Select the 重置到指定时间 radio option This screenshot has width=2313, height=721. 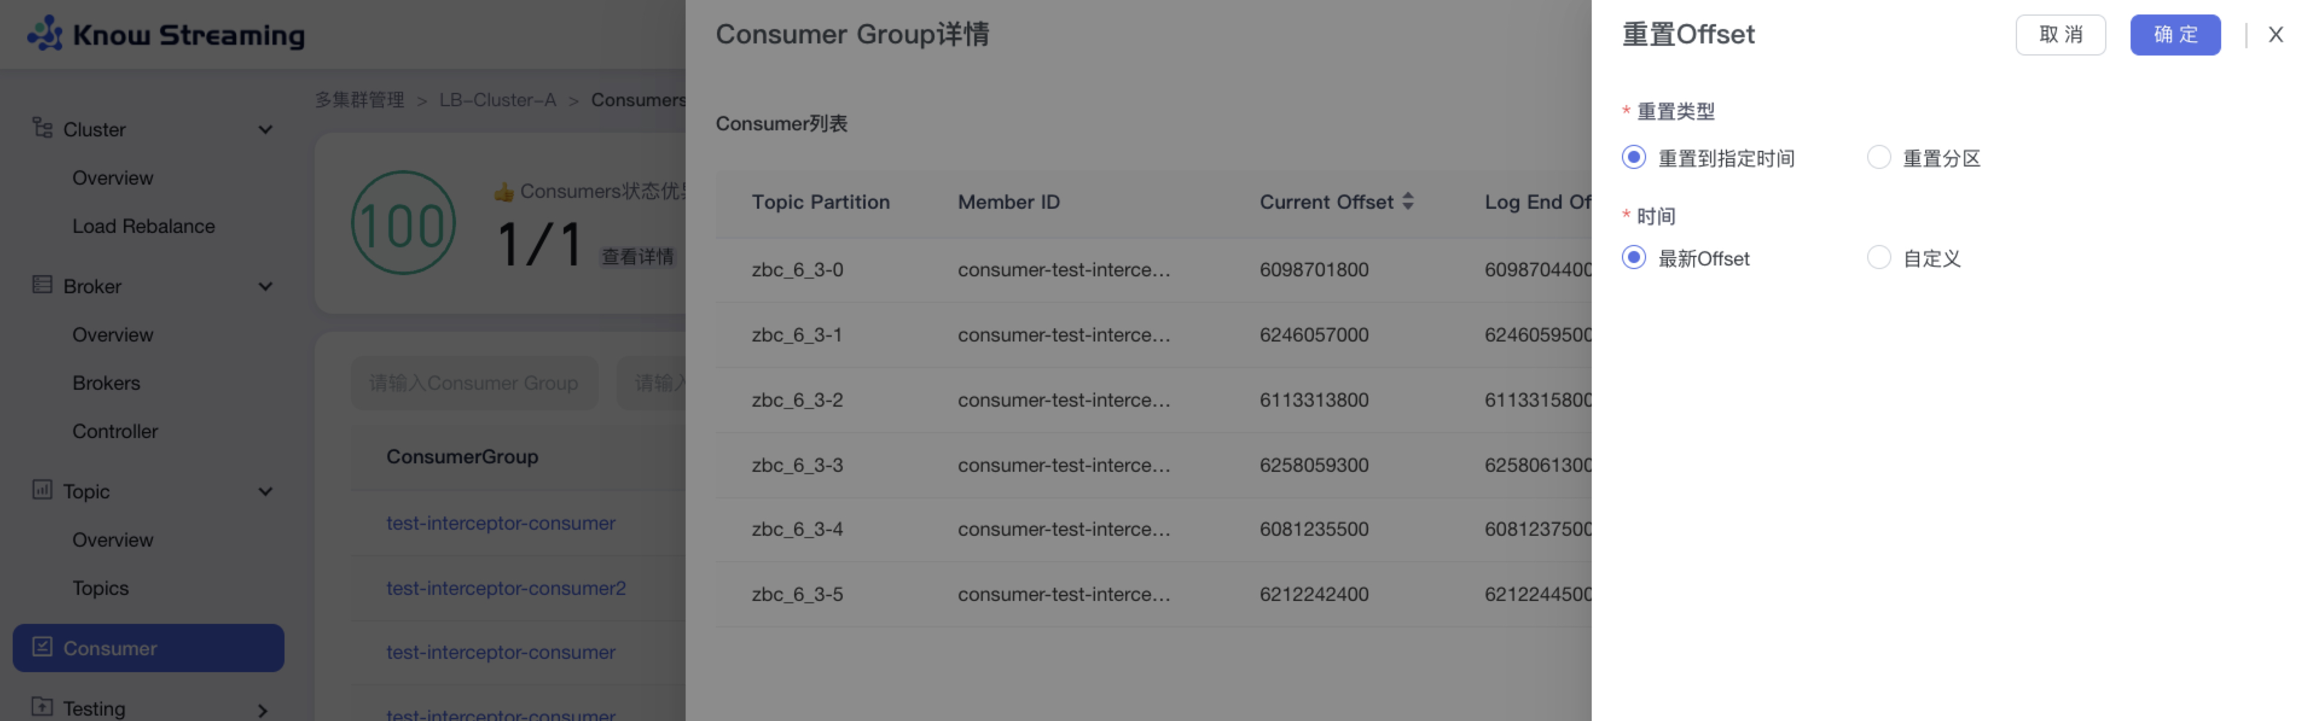tap(1633, 158)
